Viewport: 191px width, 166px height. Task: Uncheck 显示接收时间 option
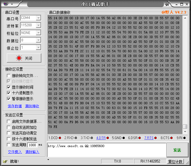[9, 87]
